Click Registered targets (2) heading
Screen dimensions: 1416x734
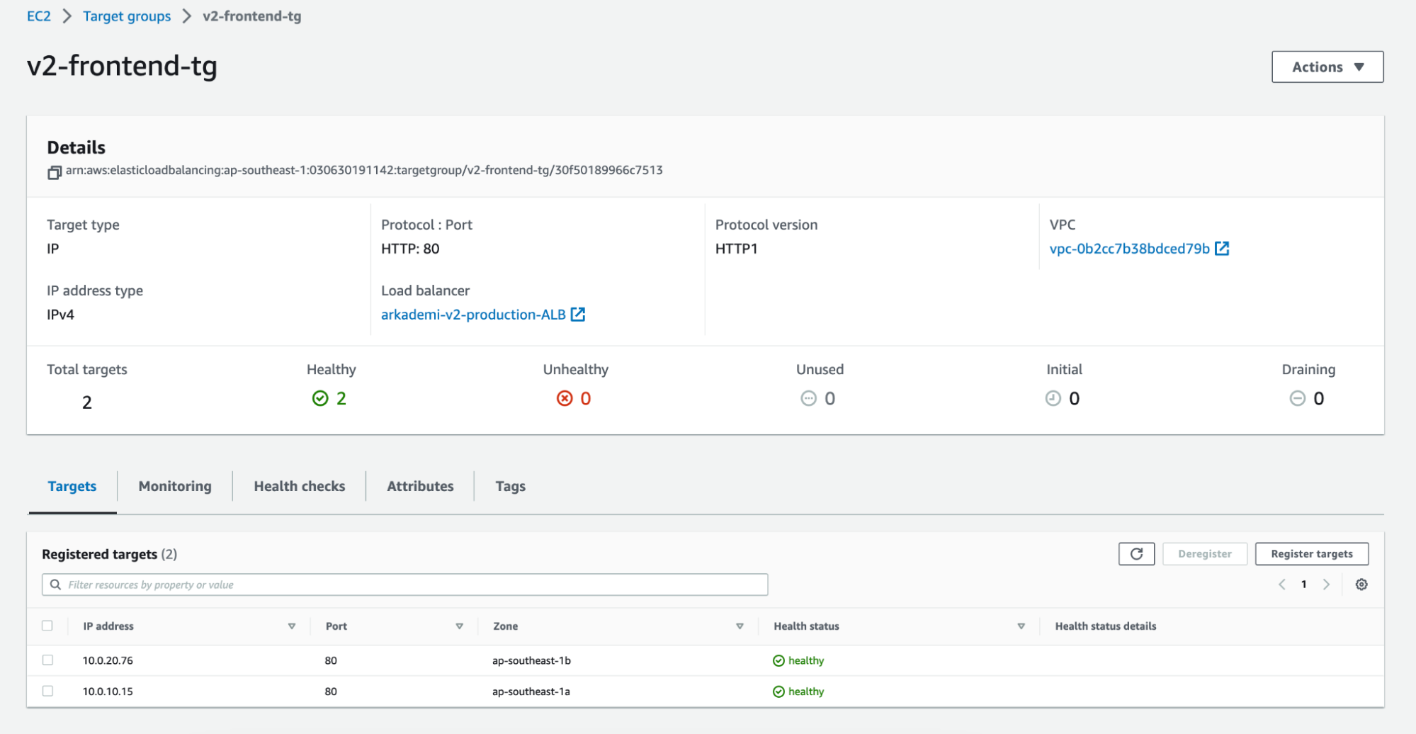109,554
